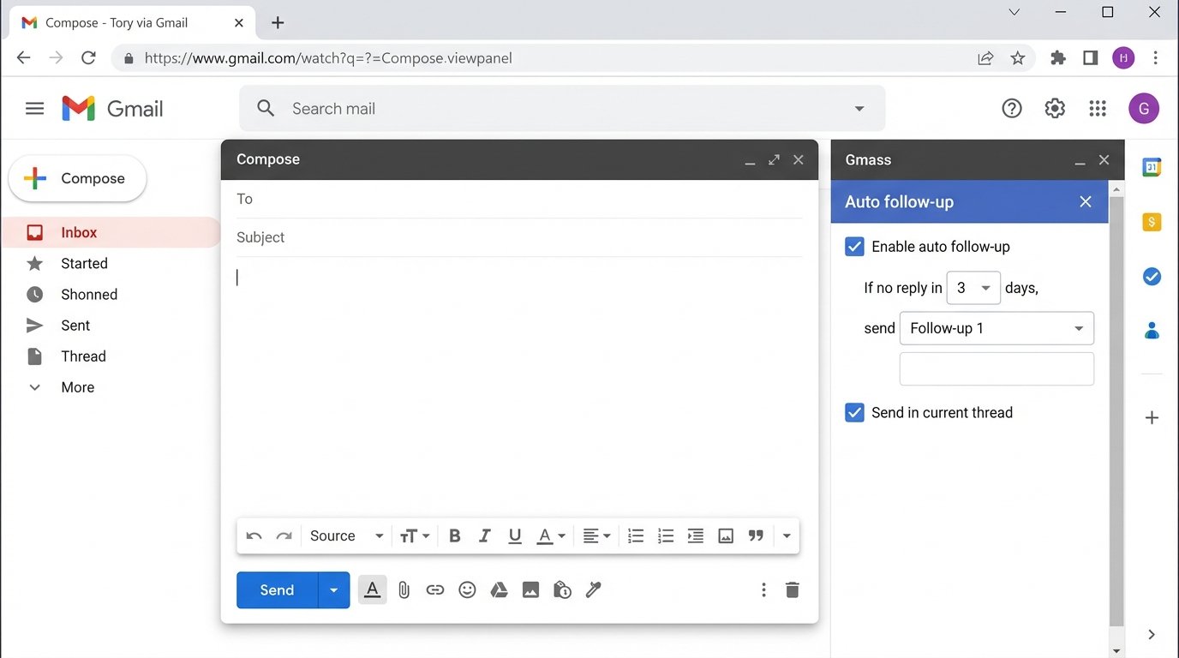Disable the Enable auto follow-up checkbox

coord(853,246)
